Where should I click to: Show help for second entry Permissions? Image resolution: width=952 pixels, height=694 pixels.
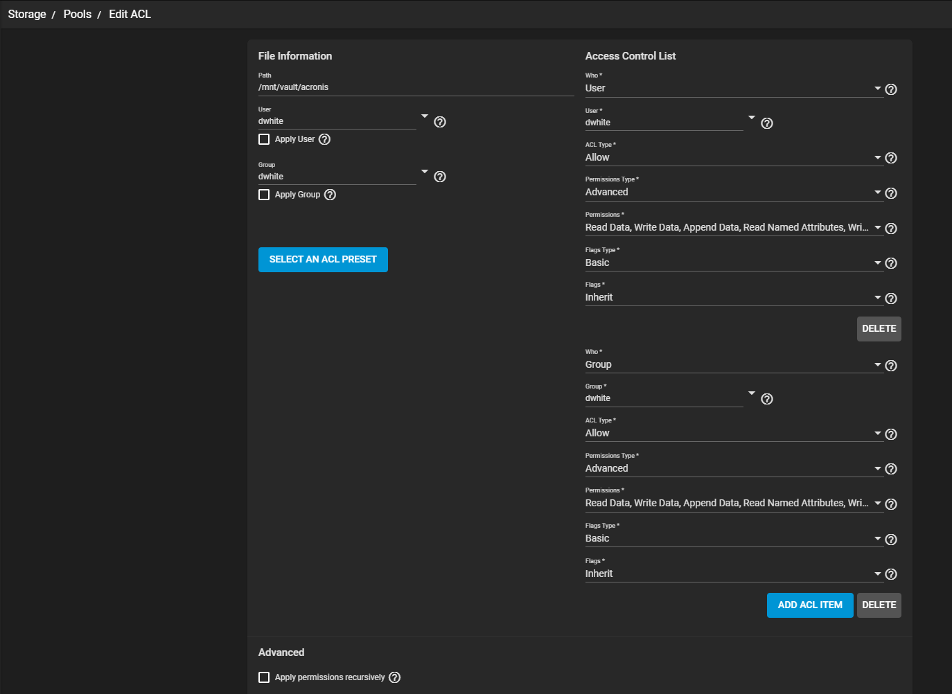point(891,504)
